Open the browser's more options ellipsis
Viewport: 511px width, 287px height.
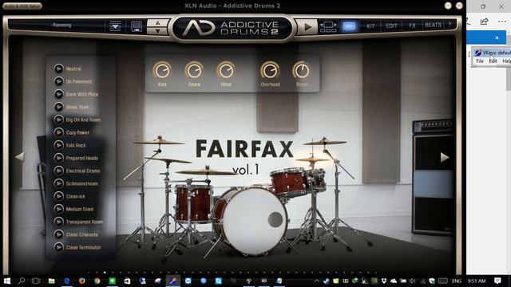[x=502, y=22]
